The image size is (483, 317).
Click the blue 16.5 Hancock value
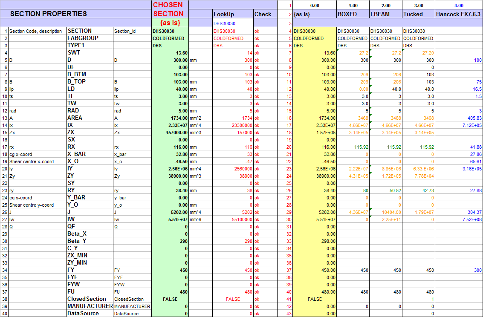(x=459, y=89)
